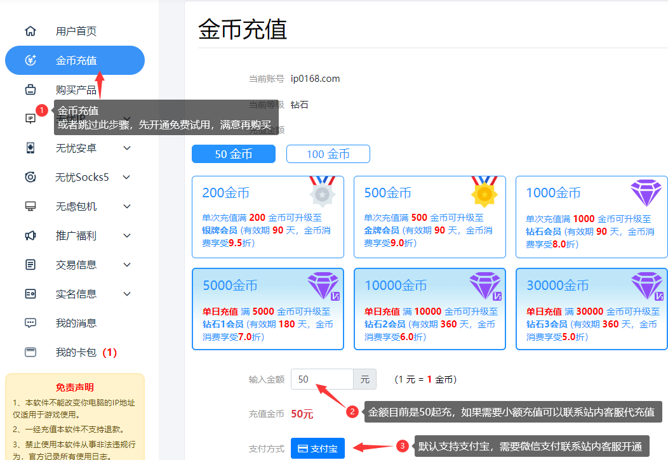Select the 50 金币 amount option

(x=233, y=154)
